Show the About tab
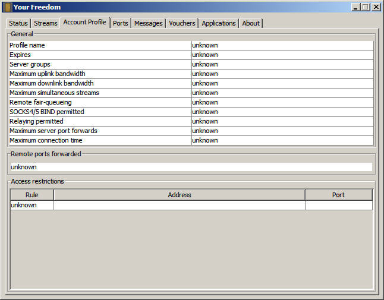The image size is (384, 300). pos(251,23)
